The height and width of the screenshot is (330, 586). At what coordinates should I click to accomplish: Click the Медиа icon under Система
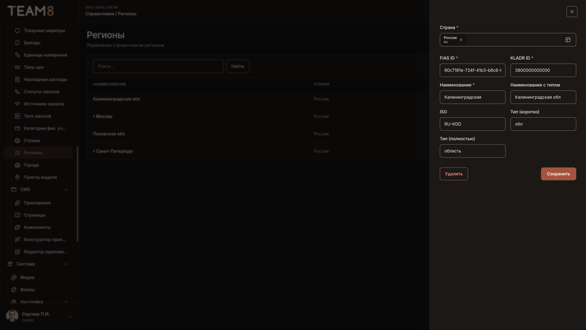click(x=13, y=277)
